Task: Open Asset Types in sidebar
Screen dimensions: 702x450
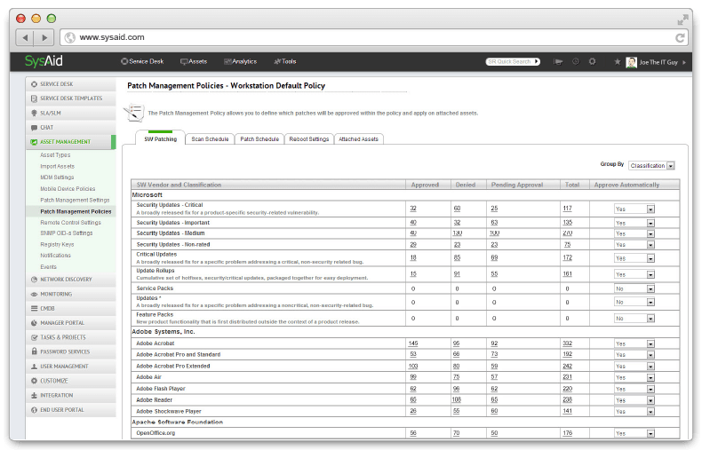Action: (x=55, y=155)
